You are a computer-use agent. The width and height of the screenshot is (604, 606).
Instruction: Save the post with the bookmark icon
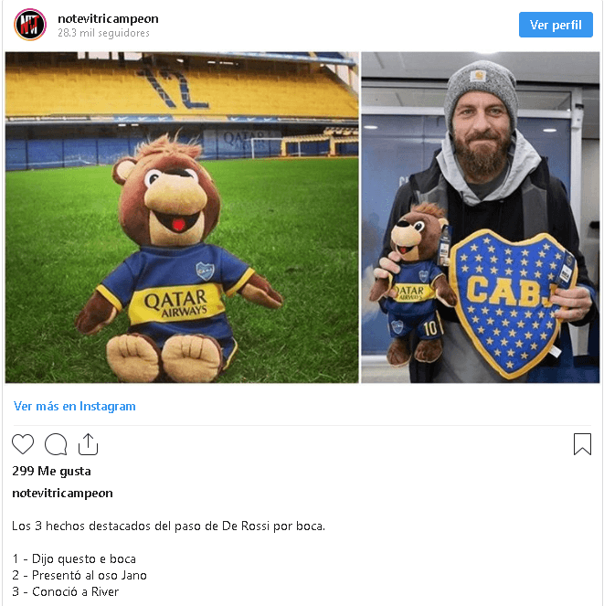coord(582,444)
